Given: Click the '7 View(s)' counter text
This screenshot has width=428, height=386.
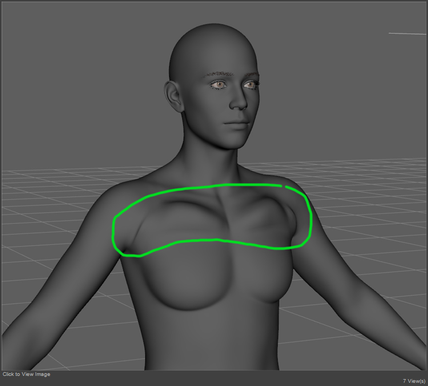Looking at the screenshot, I should [x=414, y=381].
